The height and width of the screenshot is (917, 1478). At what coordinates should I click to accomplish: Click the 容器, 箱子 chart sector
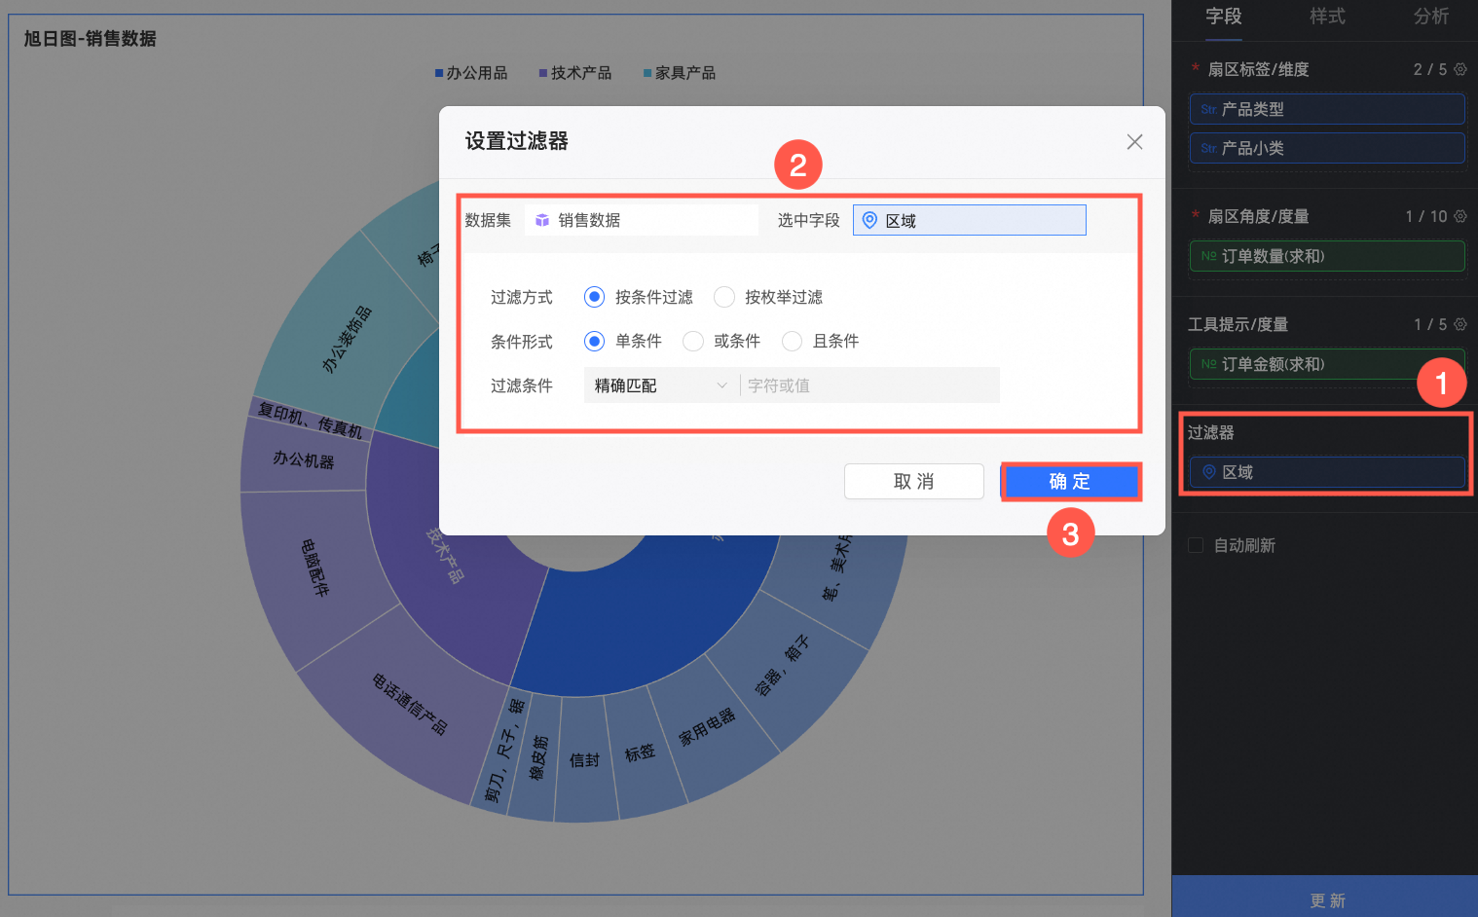click(x=782, y=665)
